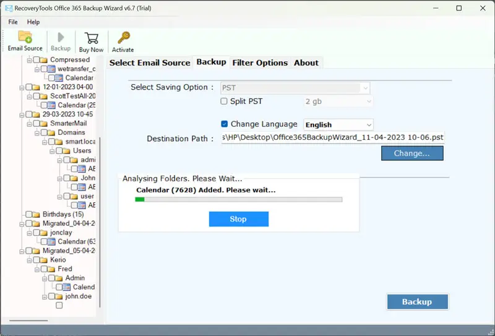Maximize the Backup Wizard window
Screen dimensions: 495x336
[x=459, y=8]
